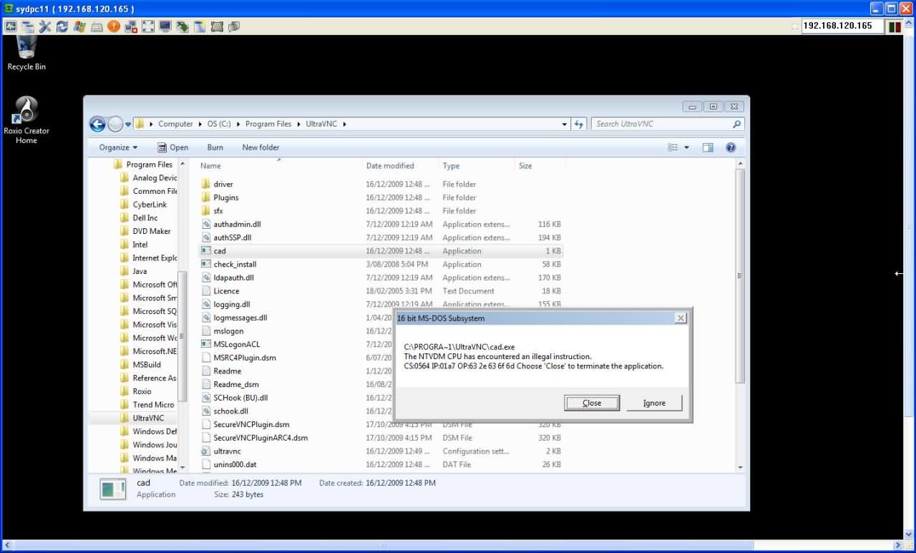
Task: Toggle remote input and blank monitor
Action: click(165, 26)
